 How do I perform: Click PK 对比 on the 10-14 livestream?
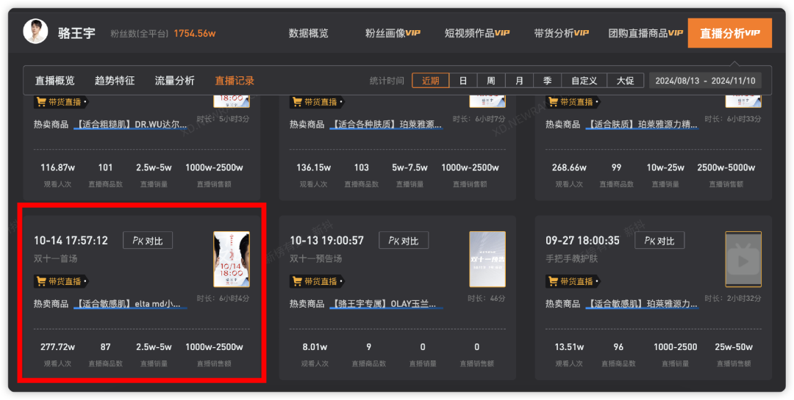click(x=147, y=240)
